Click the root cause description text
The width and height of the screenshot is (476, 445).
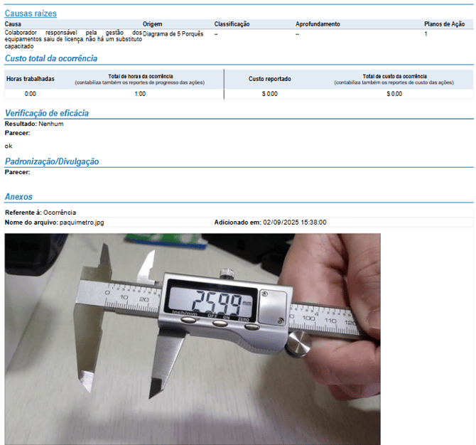point(71,39)
